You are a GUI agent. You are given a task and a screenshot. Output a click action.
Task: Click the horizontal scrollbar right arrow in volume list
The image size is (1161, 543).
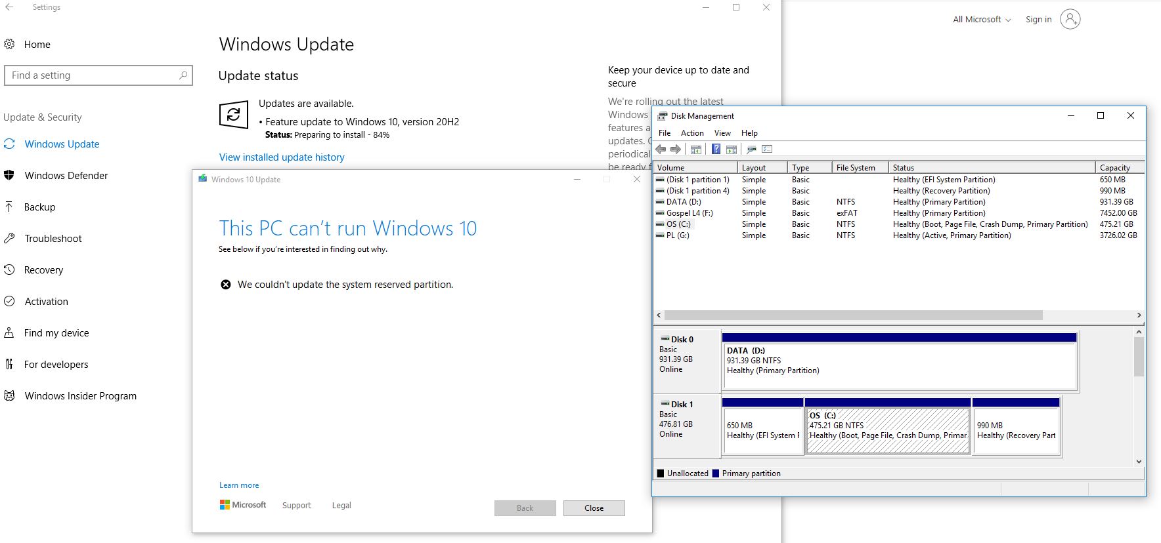click(1139, 315)
